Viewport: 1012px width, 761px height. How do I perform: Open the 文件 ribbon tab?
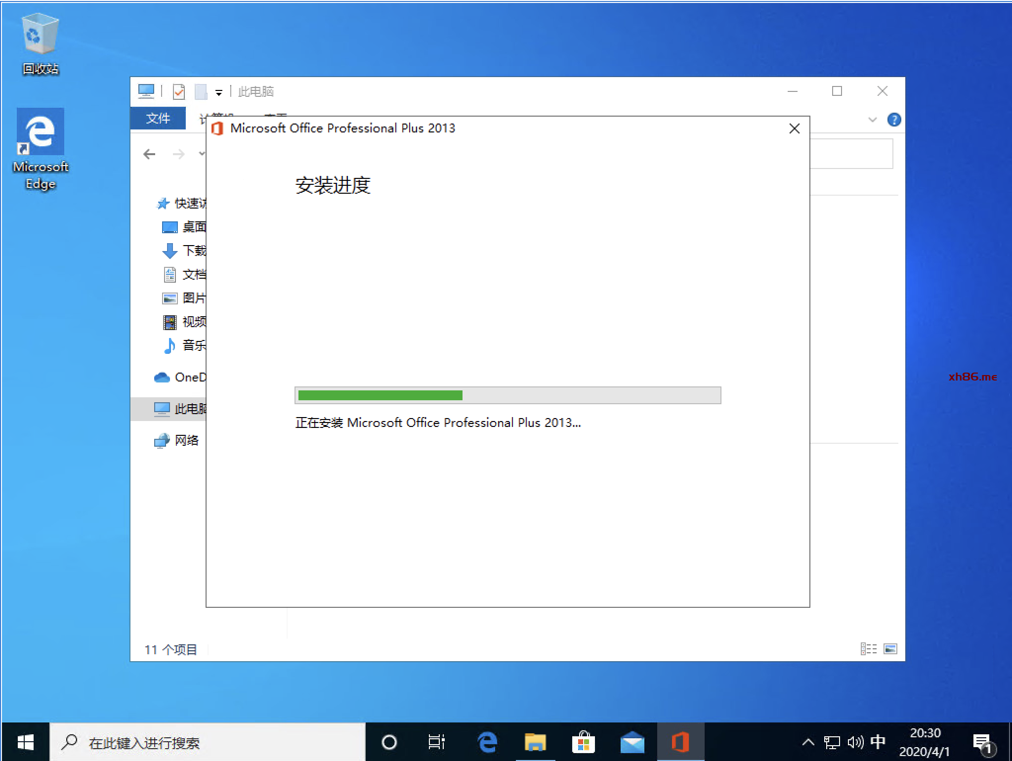coord(158,118)
